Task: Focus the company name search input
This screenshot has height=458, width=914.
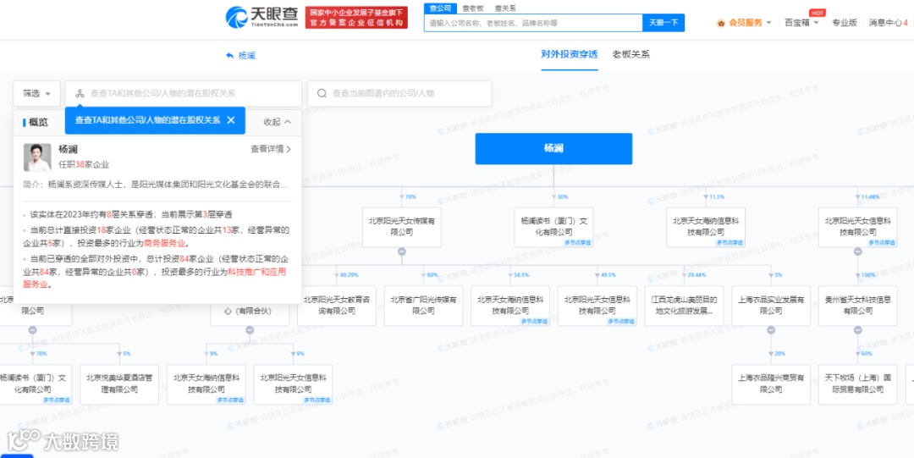Action: pos(533,23)
